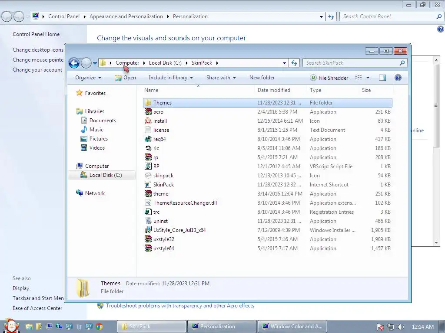Refresh the SkinPack folder view

pyautogui.click(x=294, y=63)
